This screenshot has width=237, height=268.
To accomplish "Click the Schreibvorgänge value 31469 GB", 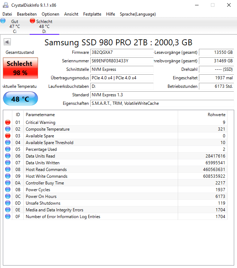I will point(217,61).
